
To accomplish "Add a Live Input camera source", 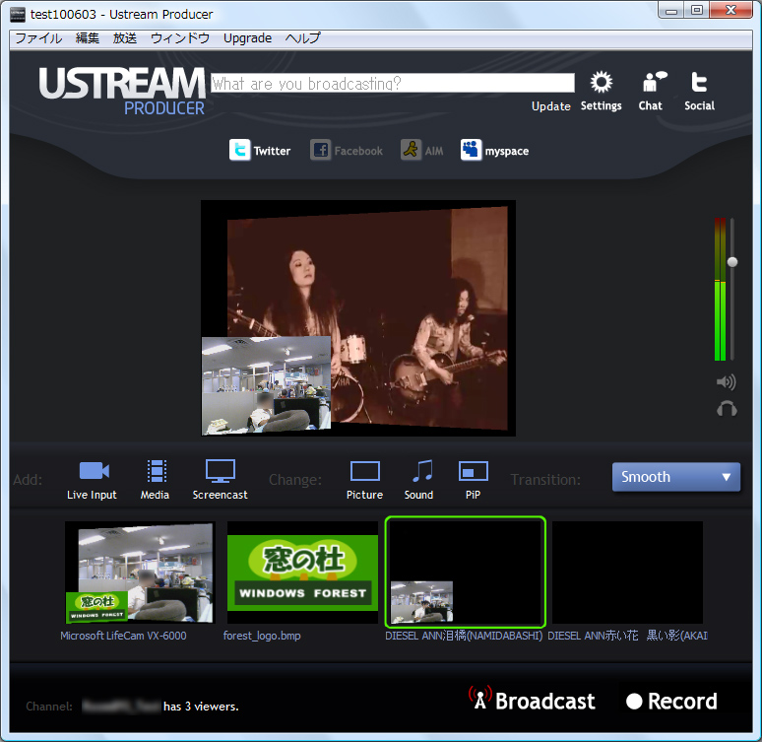I will pos(93,479).
